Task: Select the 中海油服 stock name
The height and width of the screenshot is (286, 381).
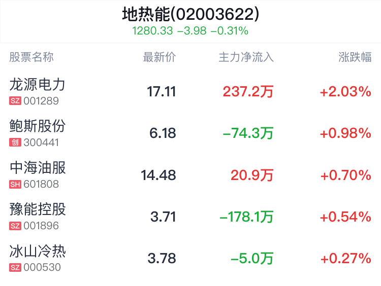Action: point(38,168)
